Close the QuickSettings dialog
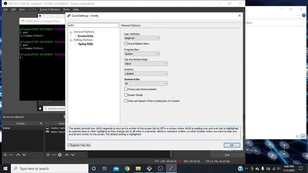This screenshot has width=308, height=173. coord(240,15)
